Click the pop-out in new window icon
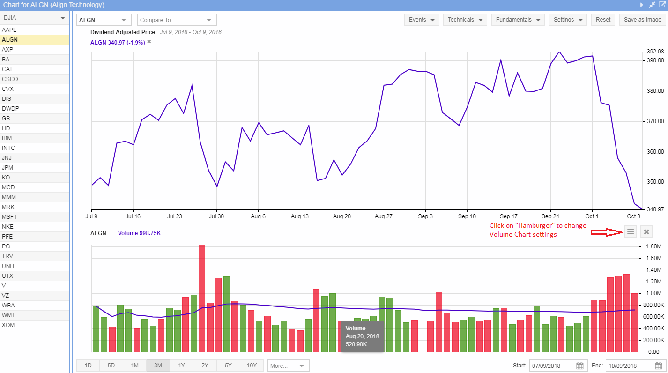This screenshot has width=668, height=373. (x=662, y=5)
